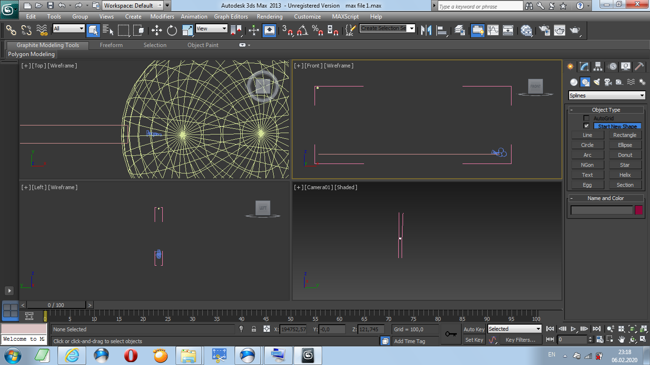Click Render Production teapot icon
Viewport: 650px width, 365px height.
[x=575, y=30]
